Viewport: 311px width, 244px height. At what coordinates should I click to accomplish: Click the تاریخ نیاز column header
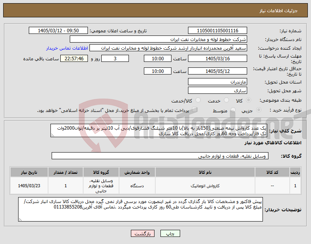tap(29, 172)
